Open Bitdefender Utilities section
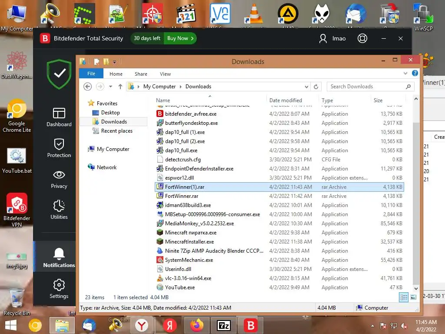445x334 pixels. (59, 210)
